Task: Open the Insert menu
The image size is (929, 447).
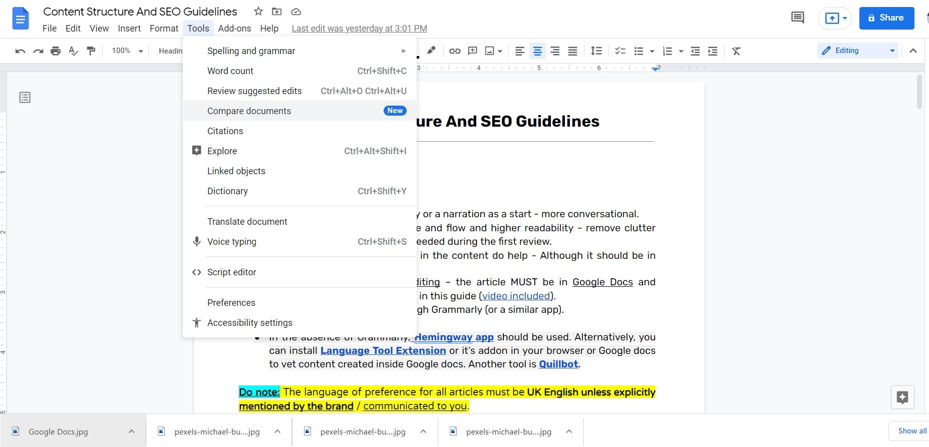Action: coord(129,29)
